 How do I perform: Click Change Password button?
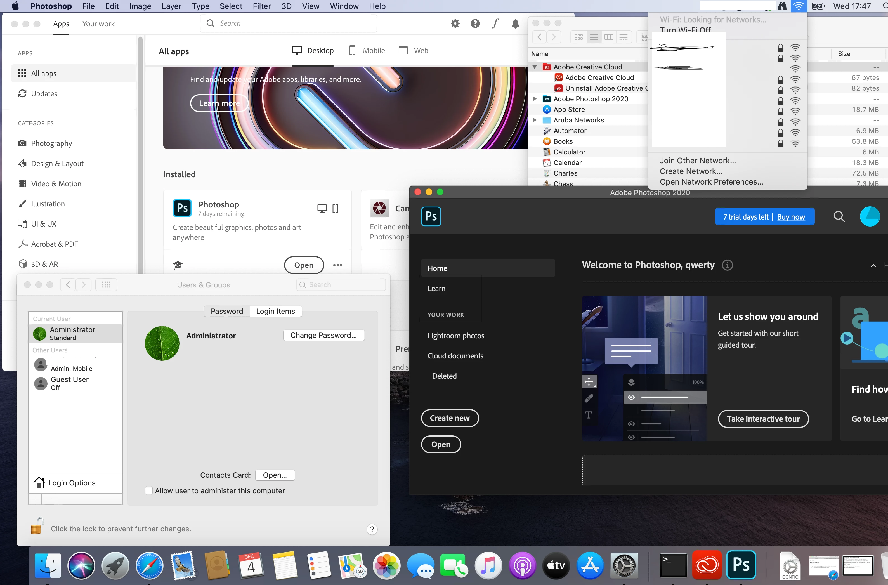[x=323, y=335]
